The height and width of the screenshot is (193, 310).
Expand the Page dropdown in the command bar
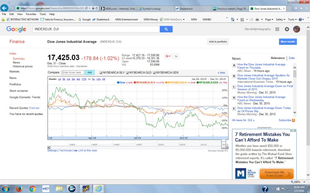pyautogui.click(x=269, y=20)
